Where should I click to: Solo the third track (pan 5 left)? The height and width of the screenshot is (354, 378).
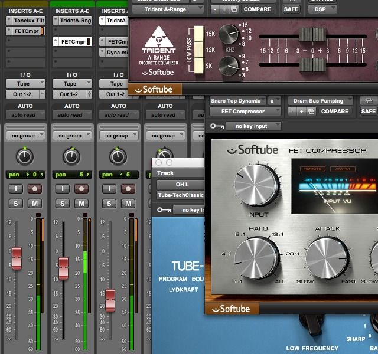(x=109, y=204)
